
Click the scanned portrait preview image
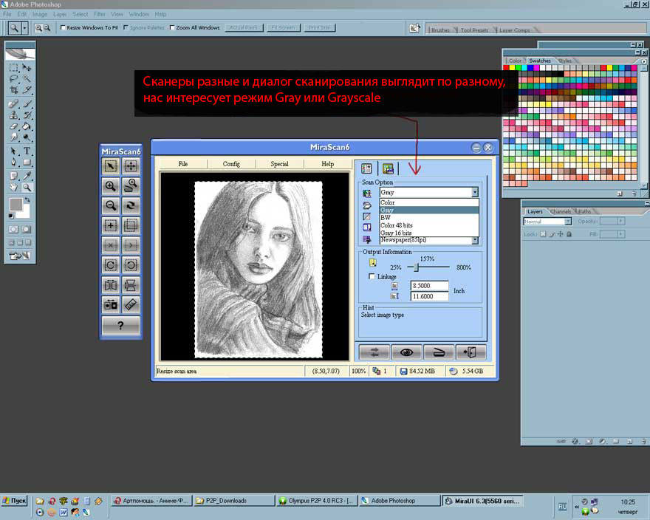pos(259,270)
